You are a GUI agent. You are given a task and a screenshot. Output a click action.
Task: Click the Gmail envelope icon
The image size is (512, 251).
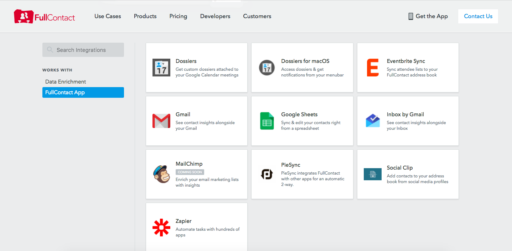coord(161,121)
